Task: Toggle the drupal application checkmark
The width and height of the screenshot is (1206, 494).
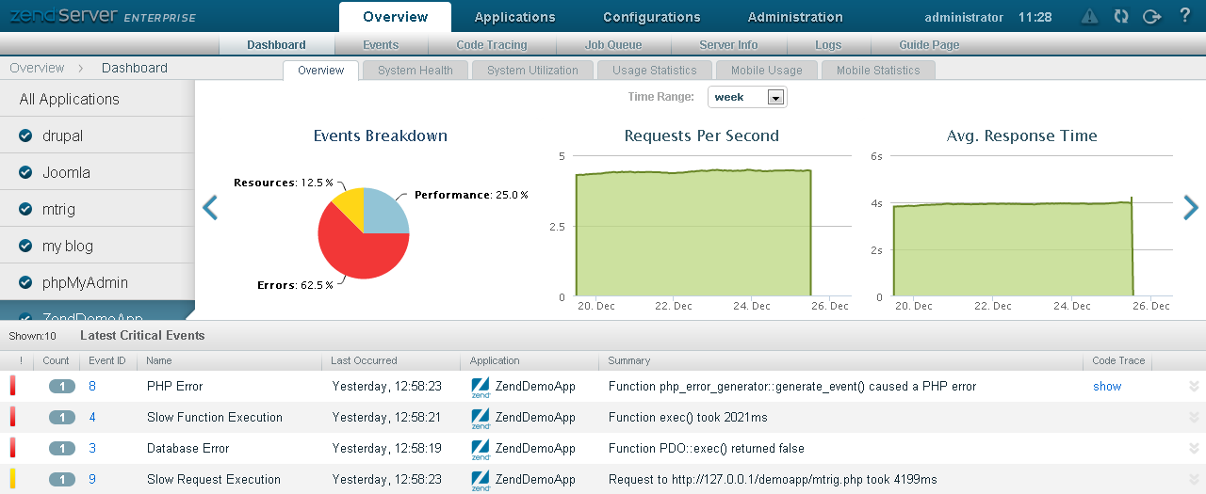Action: (26, 135)
